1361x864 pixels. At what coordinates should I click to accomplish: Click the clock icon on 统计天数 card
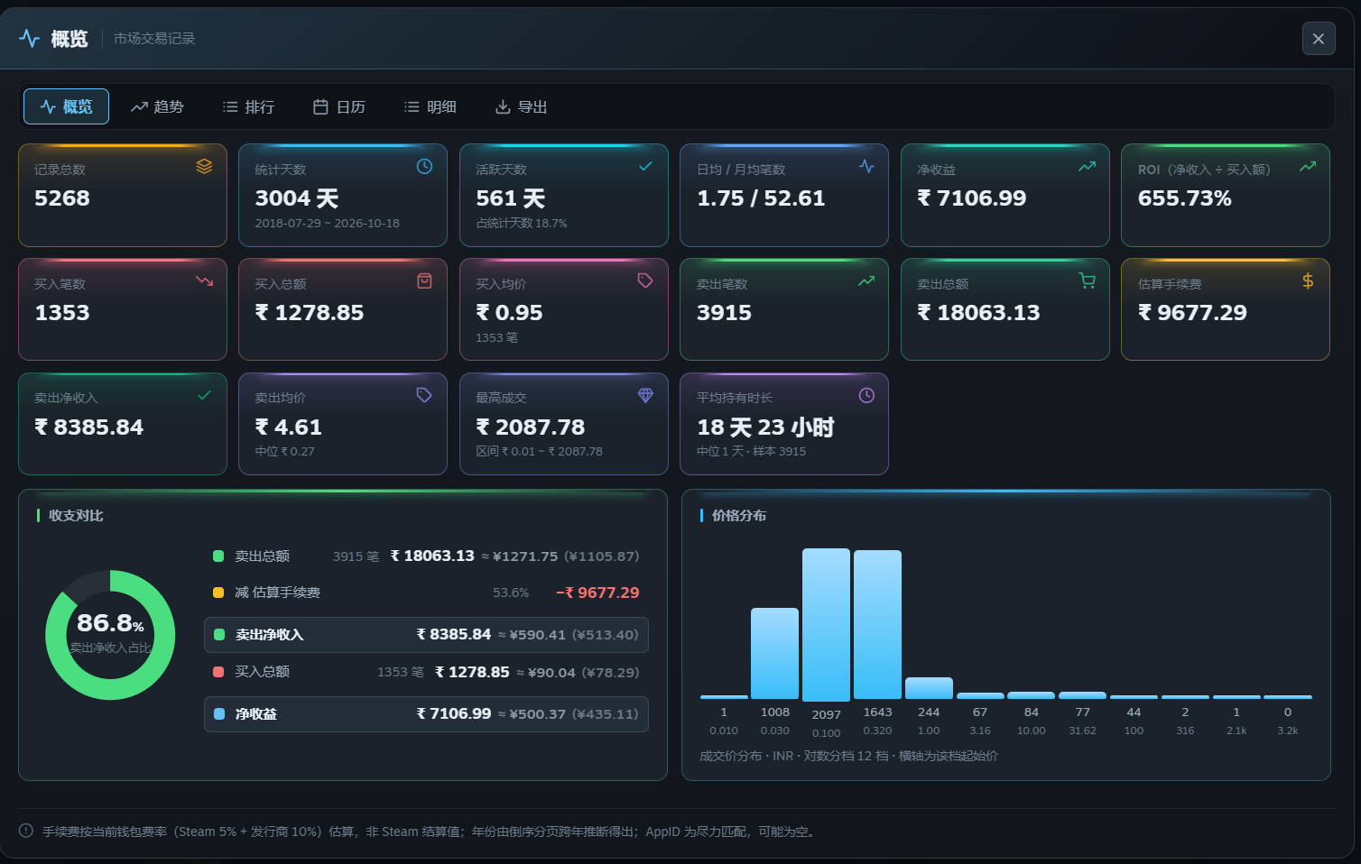424,166
